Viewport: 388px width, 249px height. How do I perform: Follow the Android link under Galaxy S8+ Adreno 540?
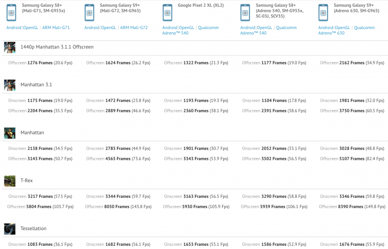pyautogui.click(x=247, y=27)
